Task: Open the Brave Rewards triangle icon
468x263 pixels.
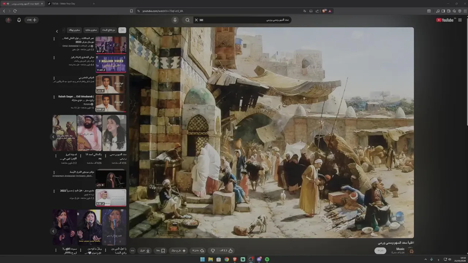Action: coord(329,11)
